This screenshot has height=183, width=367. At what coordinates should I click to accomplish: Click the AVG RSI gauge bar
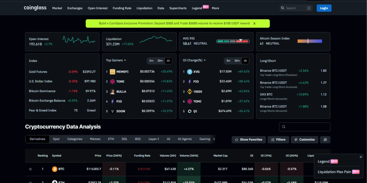[233, 41]
